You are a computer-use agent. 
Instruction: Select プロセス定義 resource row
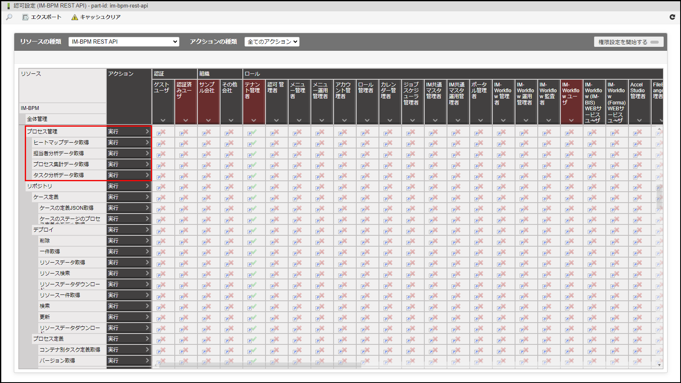[x=69, y=339]
